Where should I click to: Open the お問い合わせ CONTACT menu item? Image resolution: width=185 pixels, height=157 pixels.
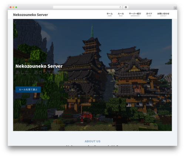click(163, 14)
